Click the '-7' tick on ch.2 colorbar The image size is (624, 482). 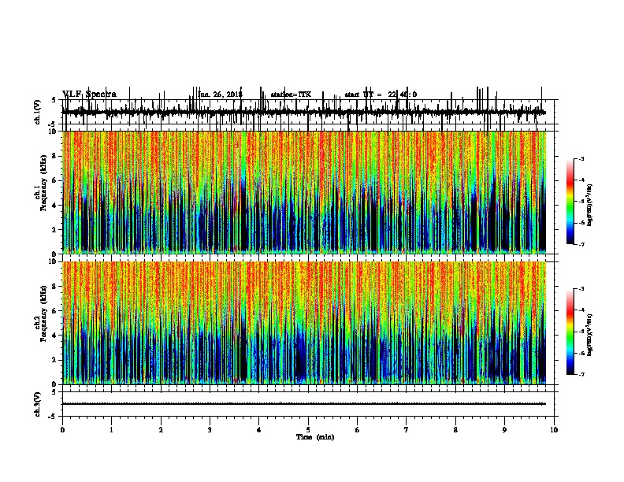coord(581,374)
